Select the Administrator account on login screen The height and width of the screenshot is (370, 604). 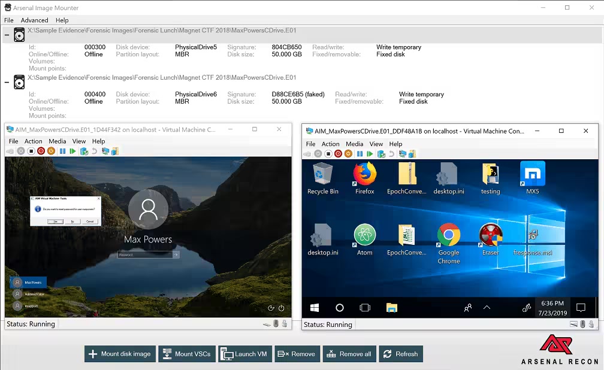coord(28,294)
